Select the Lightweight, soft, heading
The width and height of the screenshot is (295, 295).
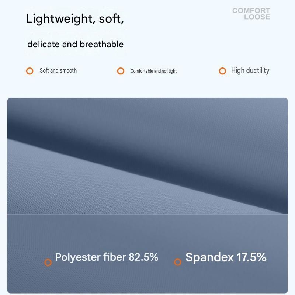(75, 19)
